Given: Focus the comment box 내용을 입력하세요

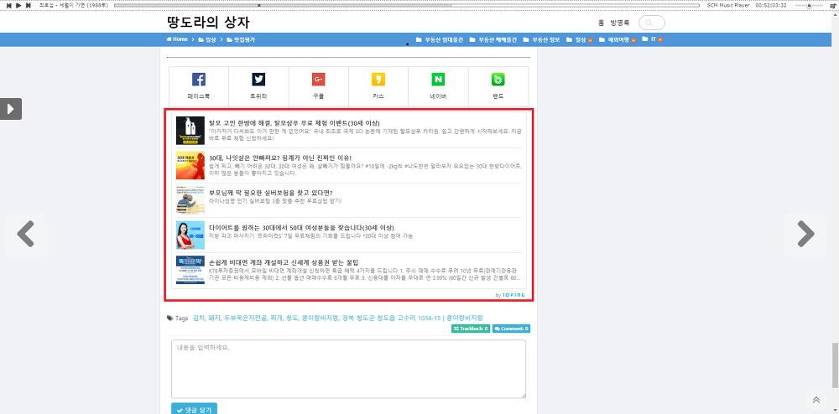Looking at the screenshot, I should pos(348,369).
